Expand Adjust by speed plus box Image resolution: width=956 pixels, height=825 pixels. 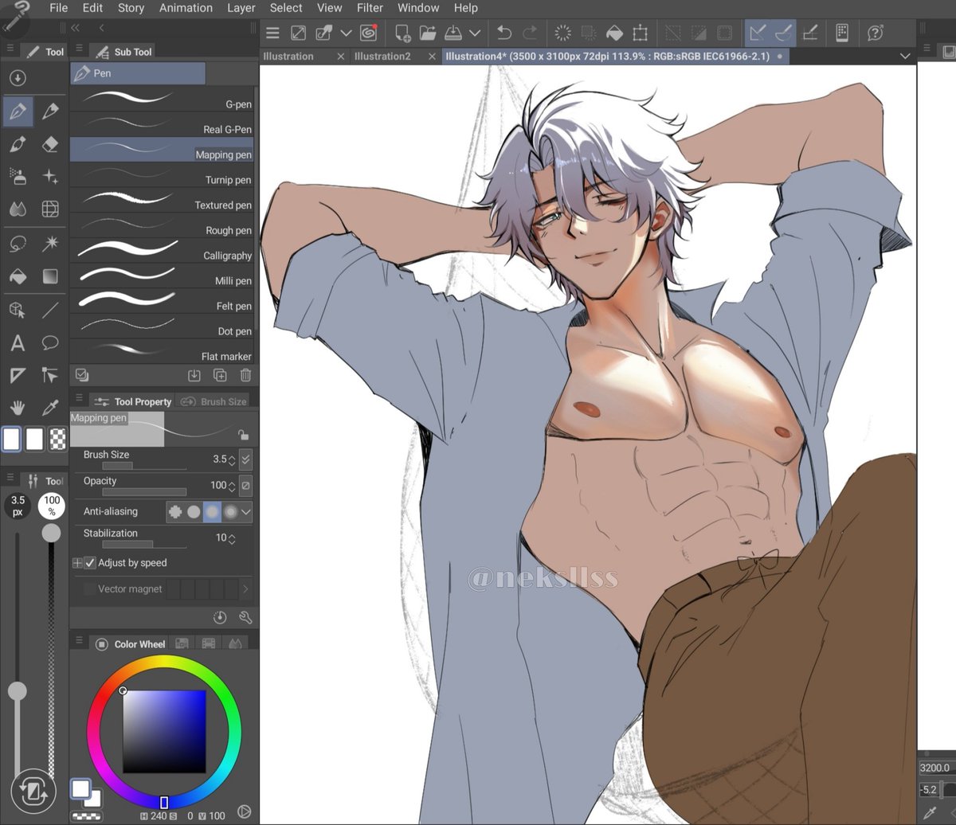coord(77,562)
